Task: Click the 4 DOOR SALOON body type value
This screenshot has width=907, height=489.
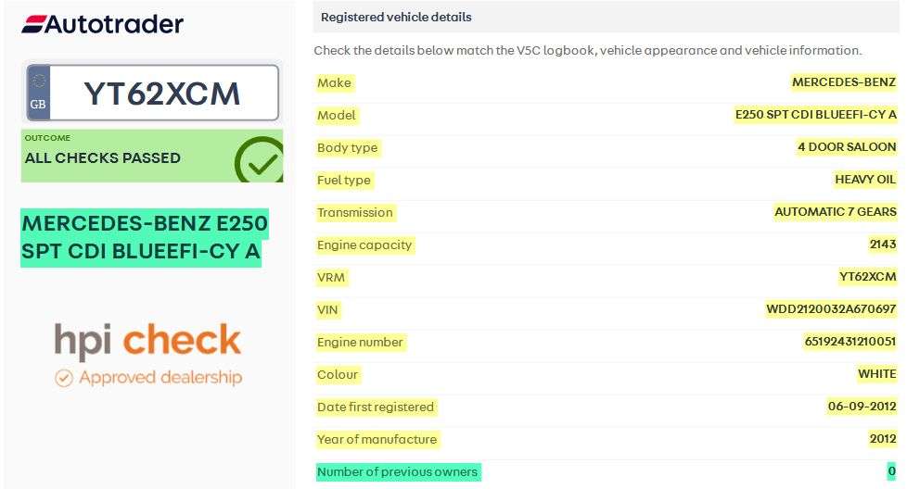Action: point(847,147)
